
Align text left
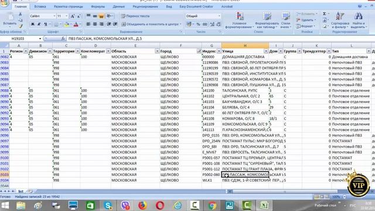click(88, 24)
